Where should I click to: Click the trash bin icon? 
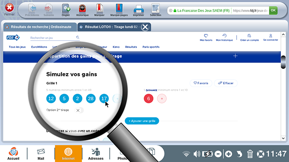(x=250, y=154)
